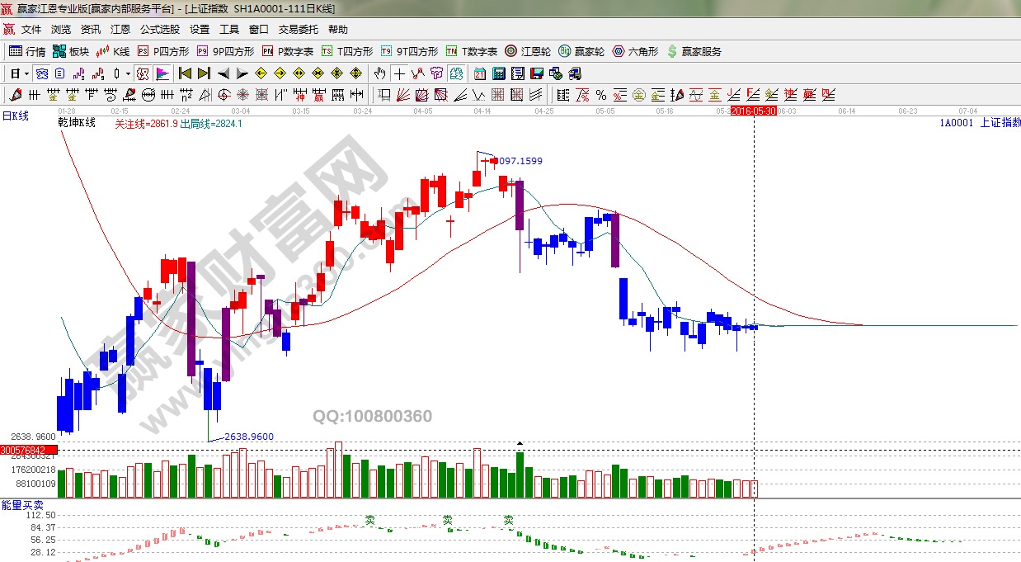
Task: Open the 江恩 menu
Action: 120,30
